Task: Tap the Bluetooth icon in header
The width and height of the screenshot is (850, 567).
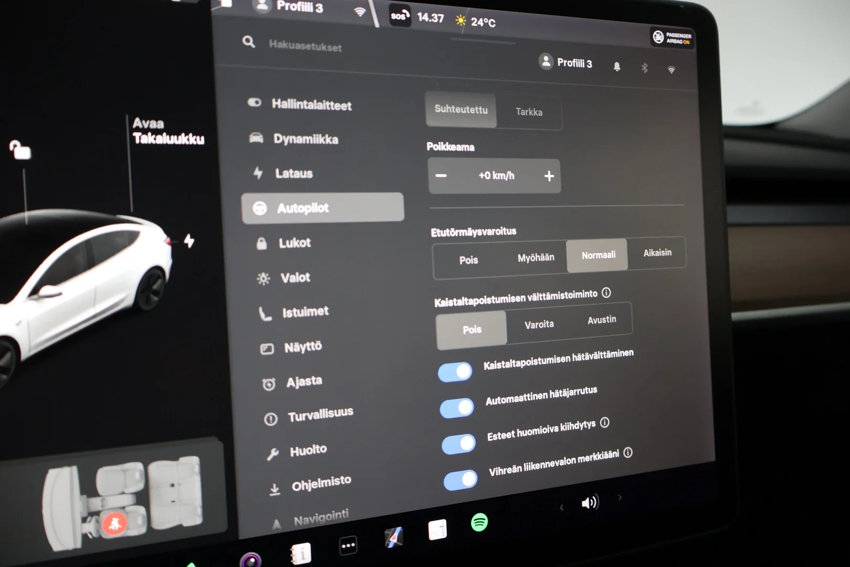Action: pyautogui.click(x=644, y=68)
